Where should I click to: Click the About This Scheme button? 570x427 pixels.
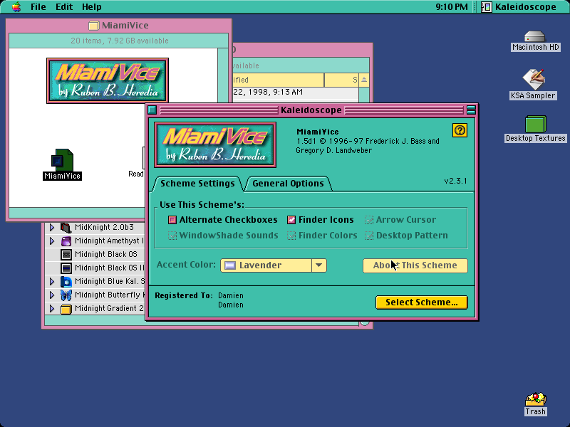[415, 265]
